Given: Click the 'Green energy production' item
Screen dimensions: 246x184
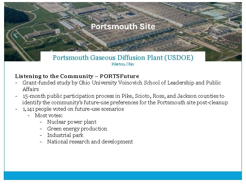Looking at the screenshot, I should (x=77, y=129).
